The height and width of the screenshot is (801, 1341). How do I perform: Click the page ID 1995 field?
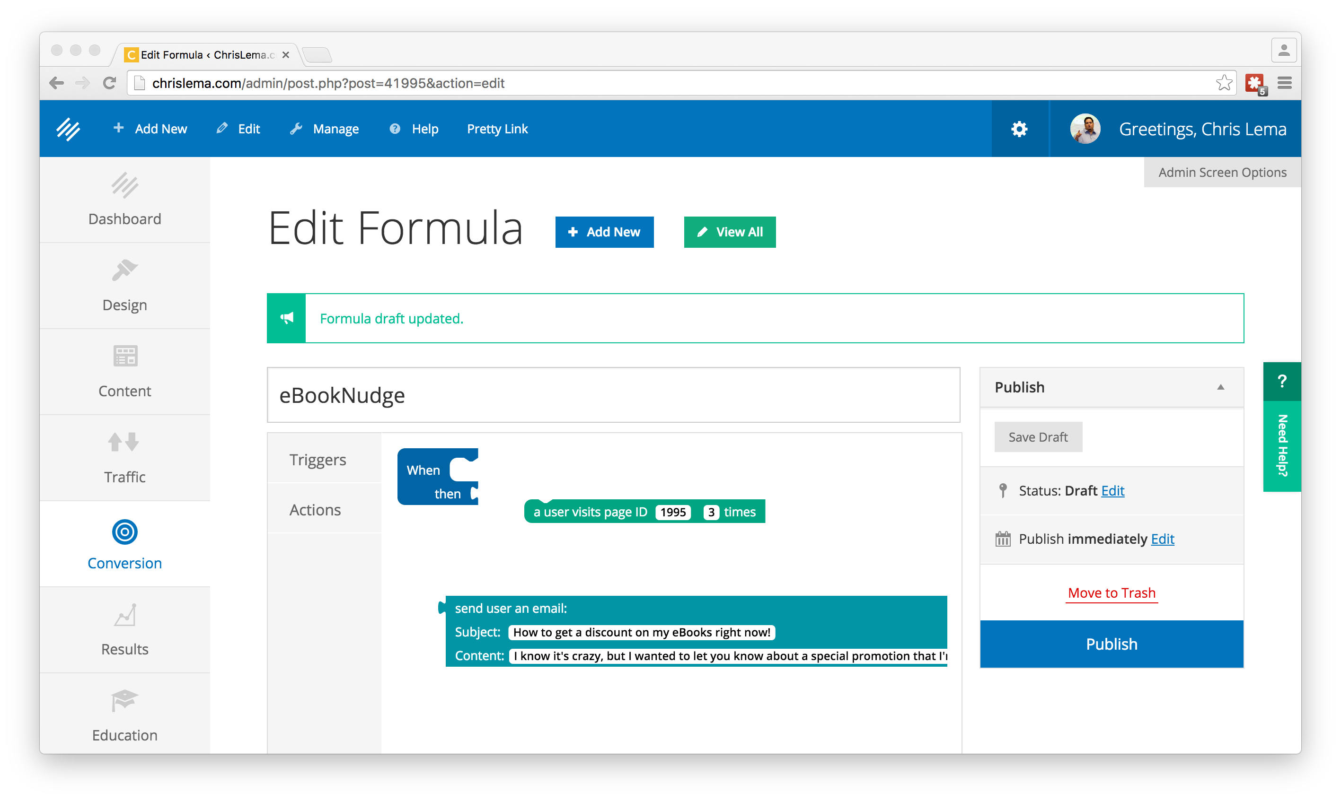tap(673, 512)
